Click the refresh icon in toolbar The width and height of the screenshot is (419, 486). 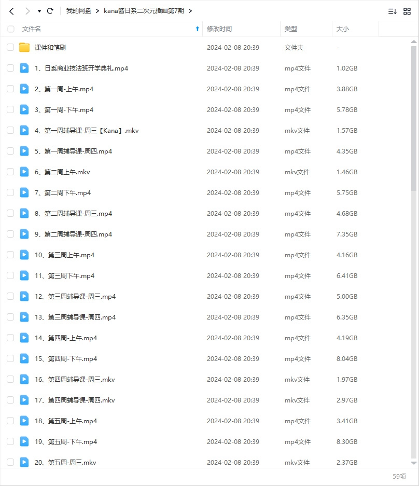pyautogui.click(x=50, y=11)
